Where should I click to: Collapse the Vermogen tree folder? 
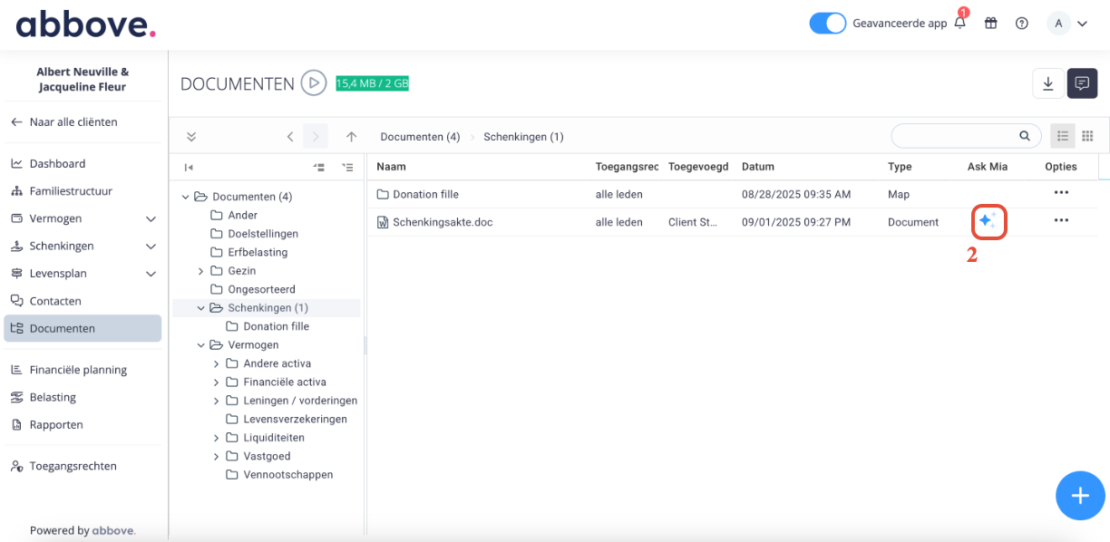point(201,345)
